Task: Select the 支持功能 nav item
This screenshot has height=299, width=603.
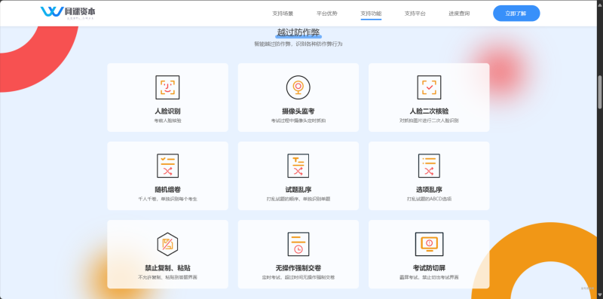Action: pos(371,14)
